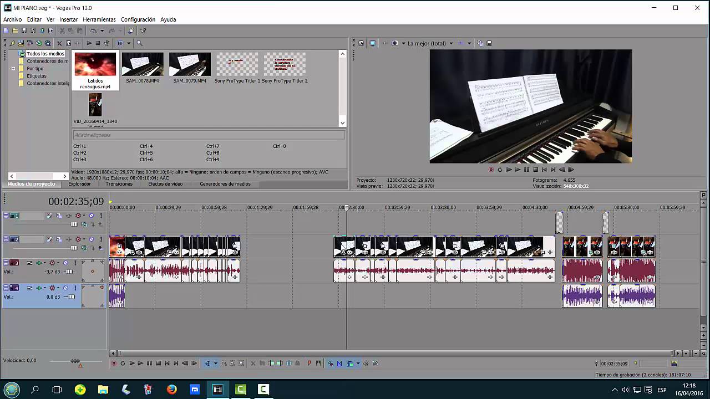Select the SAM_0078.MP4 media thumbnail

(x=143, y=65)
